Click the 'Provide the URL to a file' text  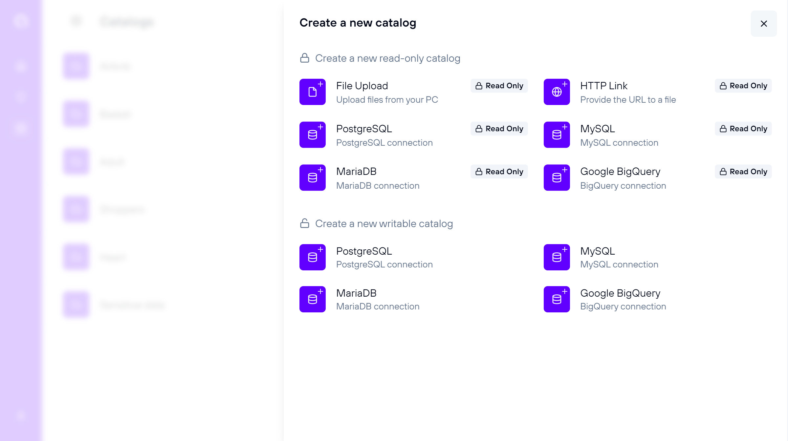[x=628, y=100]
